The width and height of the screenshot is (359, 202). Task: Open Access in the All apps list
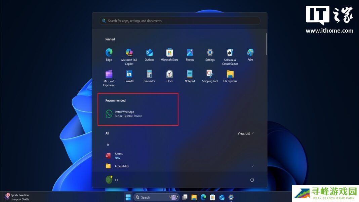[x=118, y=156]
